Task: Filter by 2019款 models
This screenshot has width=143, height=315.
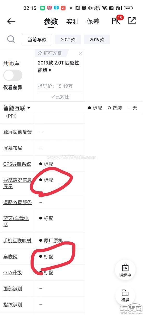Action: (97, 40)
